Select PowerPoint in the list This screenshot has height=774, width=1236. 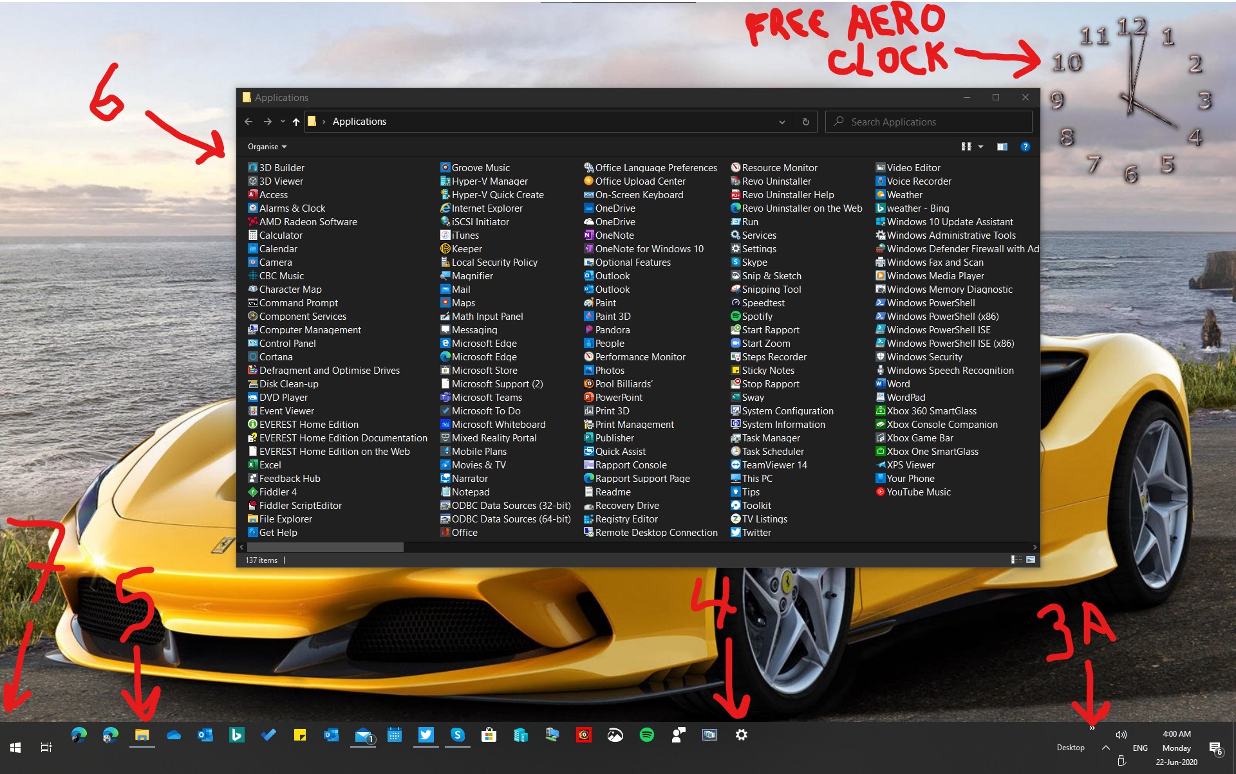click(613, 397)
